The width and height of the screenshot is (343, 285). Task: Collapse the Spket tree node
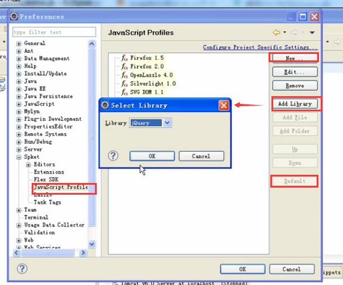(x=19, y=157)
